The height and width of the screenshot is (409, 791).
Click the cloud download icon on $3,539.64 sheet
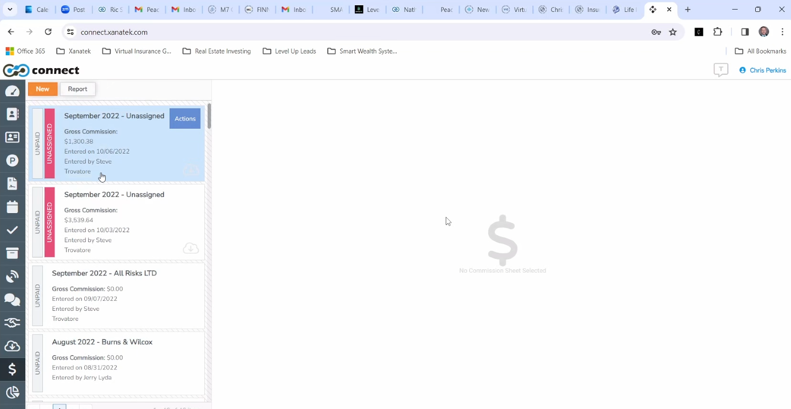pyautogui.click(x=190, y=248)
